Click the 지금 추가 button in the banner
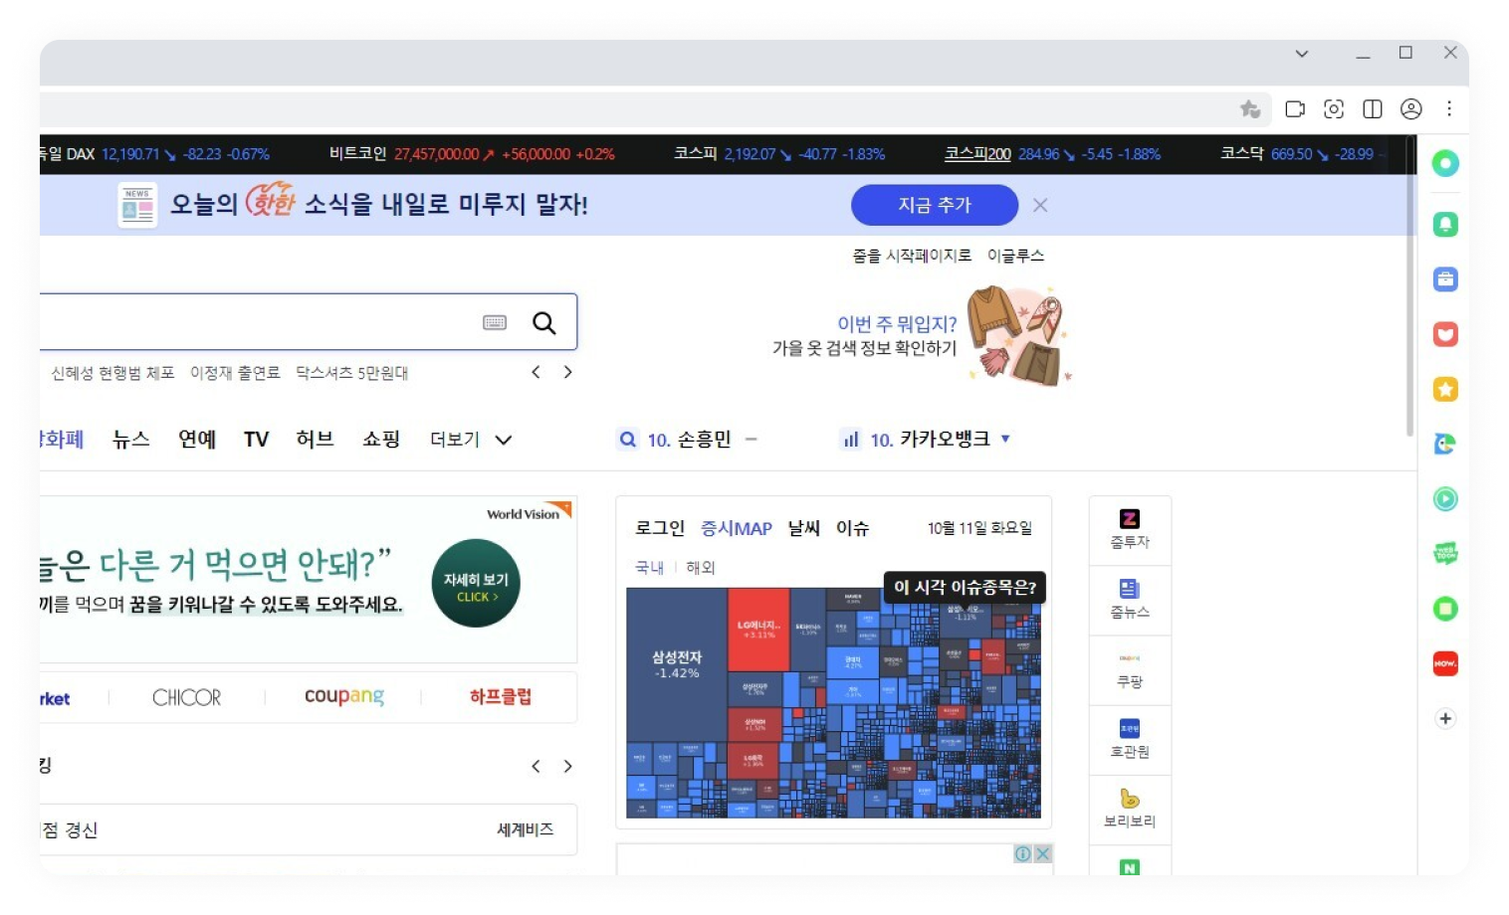This screenshot has width=1509, height=915. [934, 205]
